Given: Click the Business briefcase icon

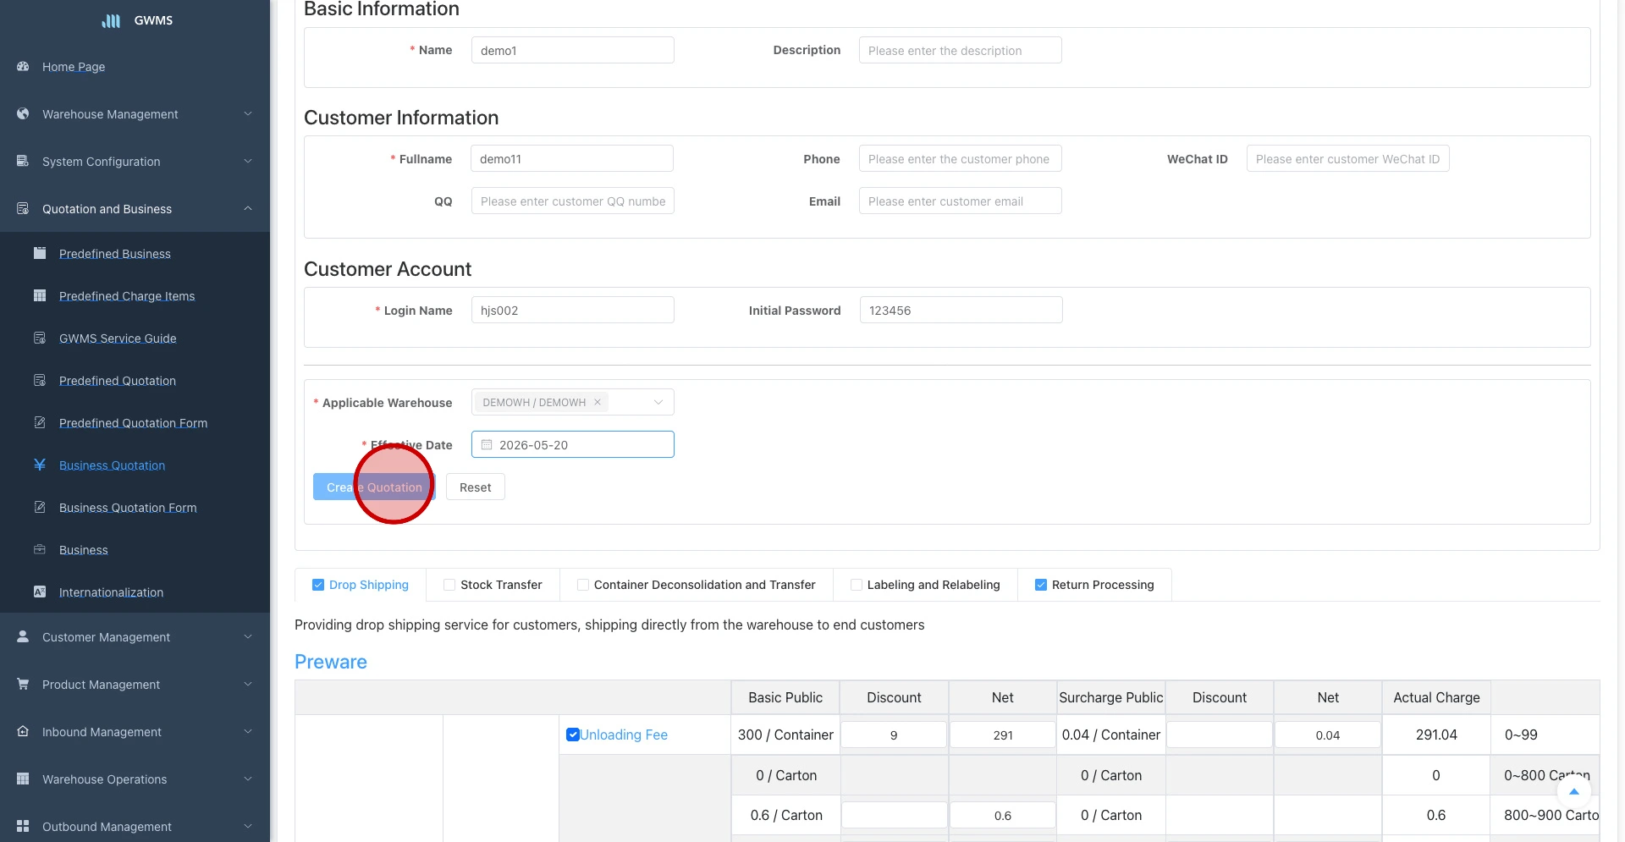Looking at the screenshot, I should (40, 549).
